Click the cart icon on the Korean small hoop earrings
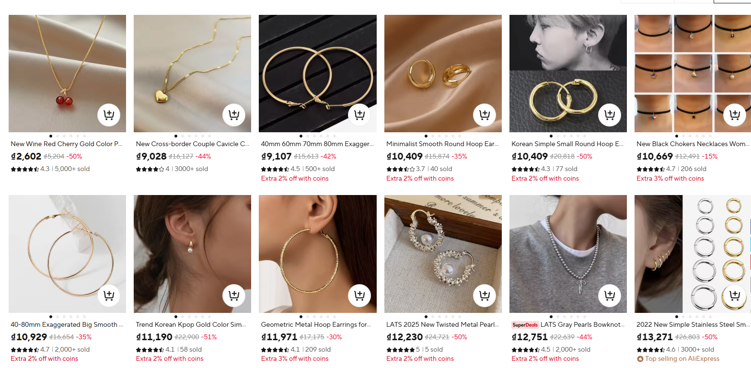Screen dimensions: 751x368 609,115
